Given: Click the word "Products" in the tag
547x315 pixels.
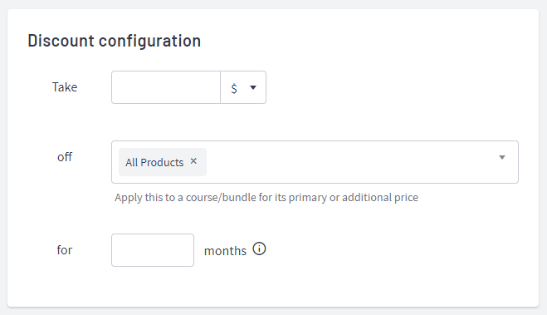Looking at the screenshot, I should (x=162, y=162).
